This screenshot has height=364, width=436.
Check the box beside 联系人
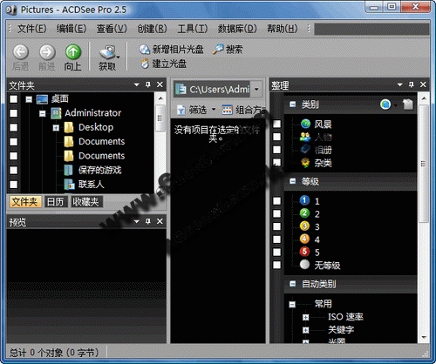click(14, 185)
